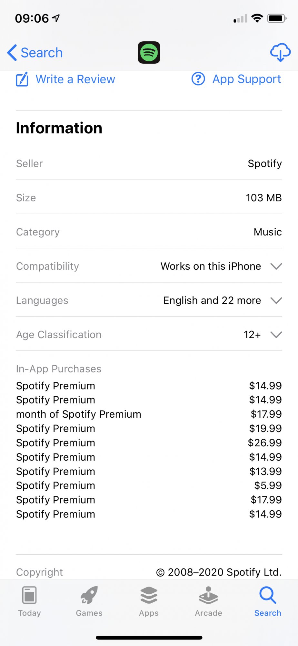The image size is (298, 646).
Task: Tap the $5.99 Spotify Premium entry
Action: pos(149,485)
